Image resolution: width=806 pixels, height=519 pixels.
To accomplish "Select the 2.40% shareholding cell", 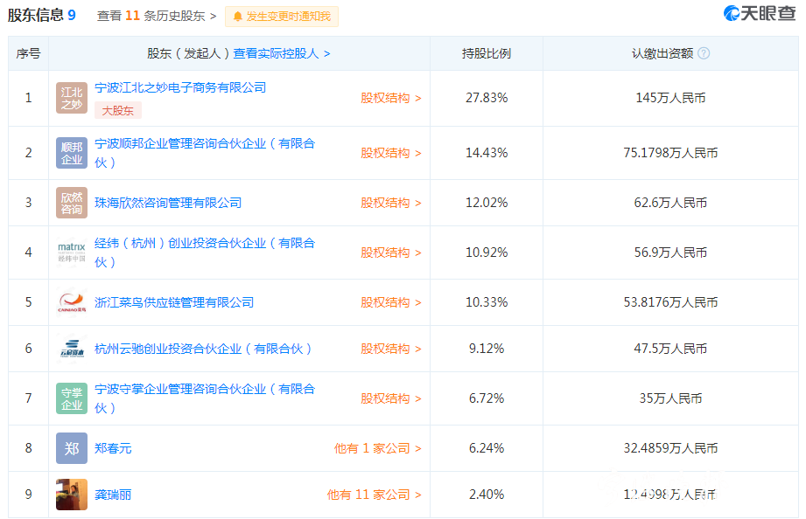I will tap(487, 495).
